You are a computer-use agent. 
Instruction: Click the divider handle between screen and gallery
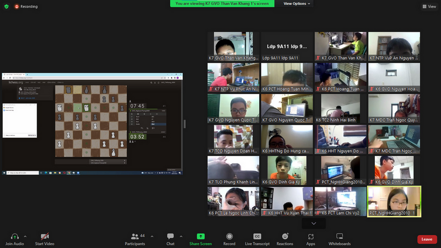click(184, 124)
